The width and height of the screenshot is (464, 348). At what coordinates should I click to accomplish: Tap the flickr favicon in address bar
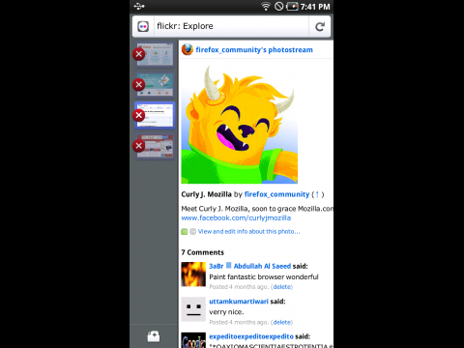coord(143,26)
